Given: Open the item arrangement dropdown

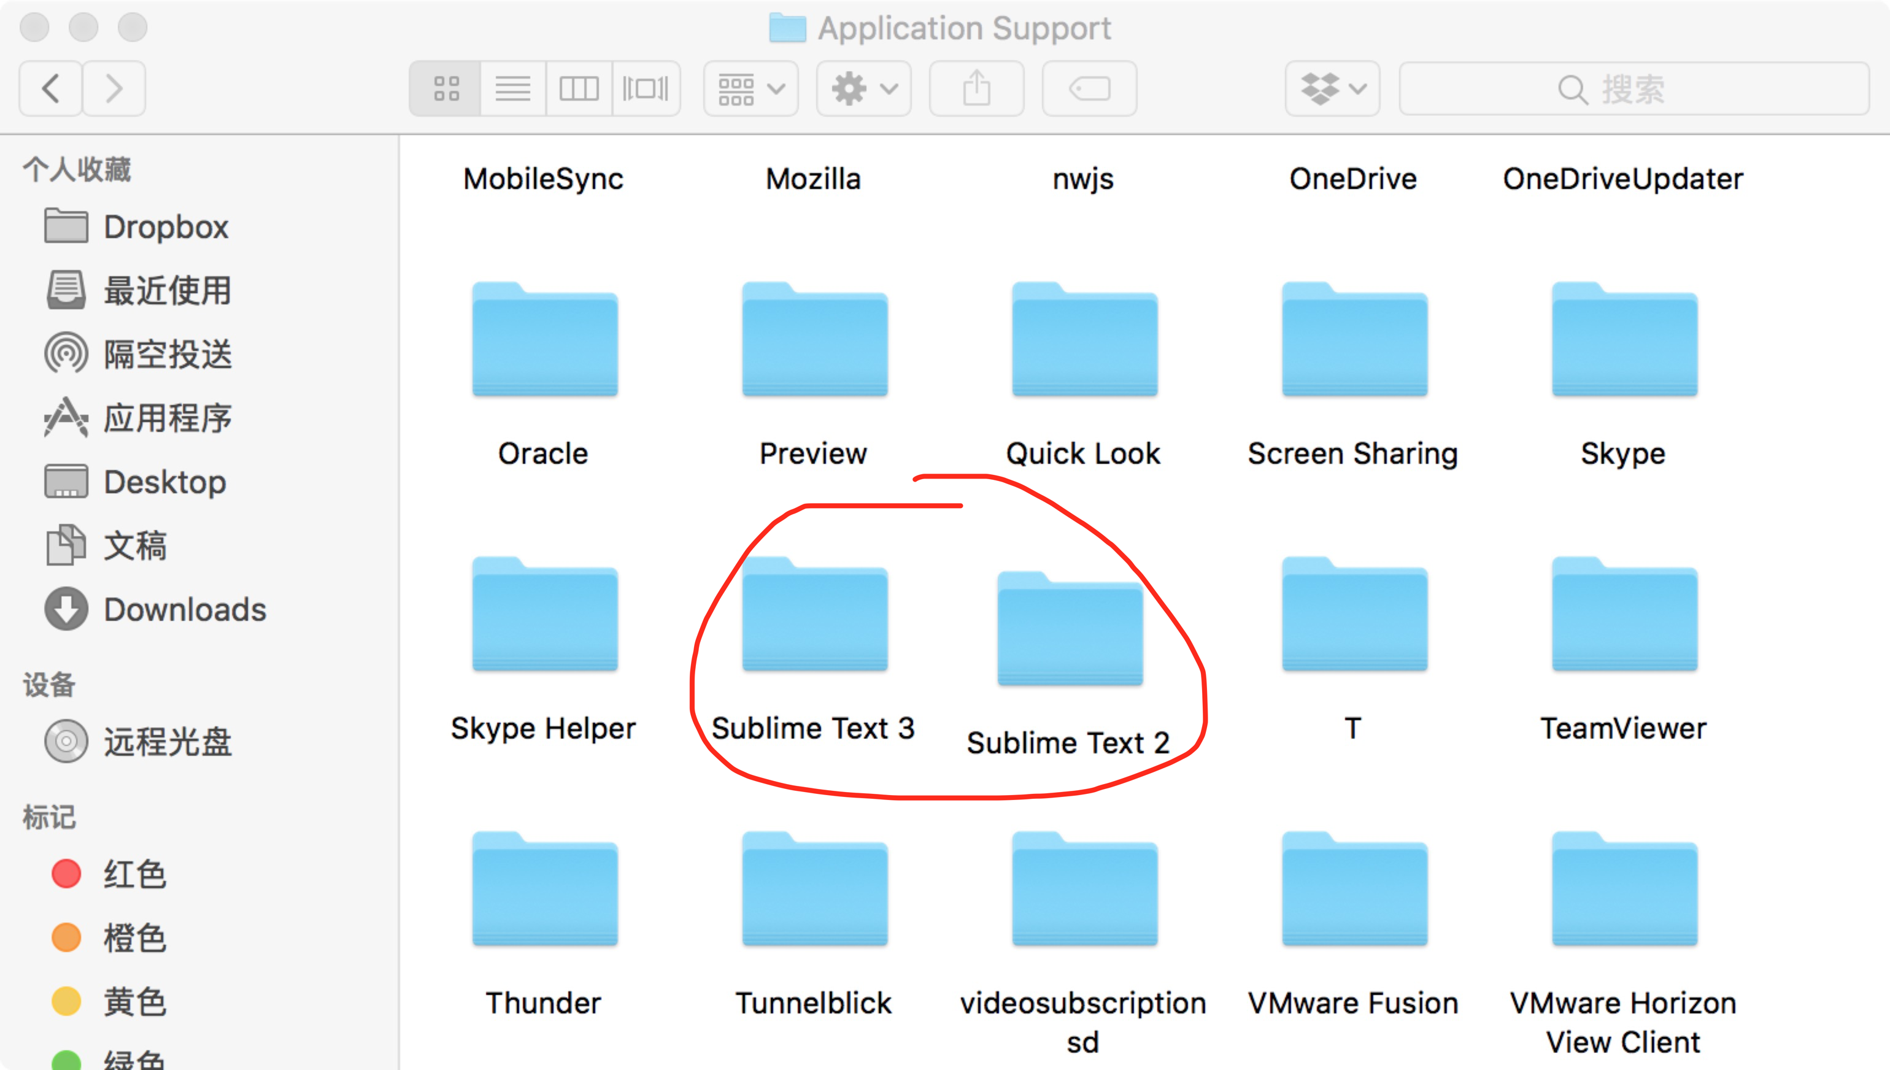Looking at the screenshot, I should (x=751, y=89).
